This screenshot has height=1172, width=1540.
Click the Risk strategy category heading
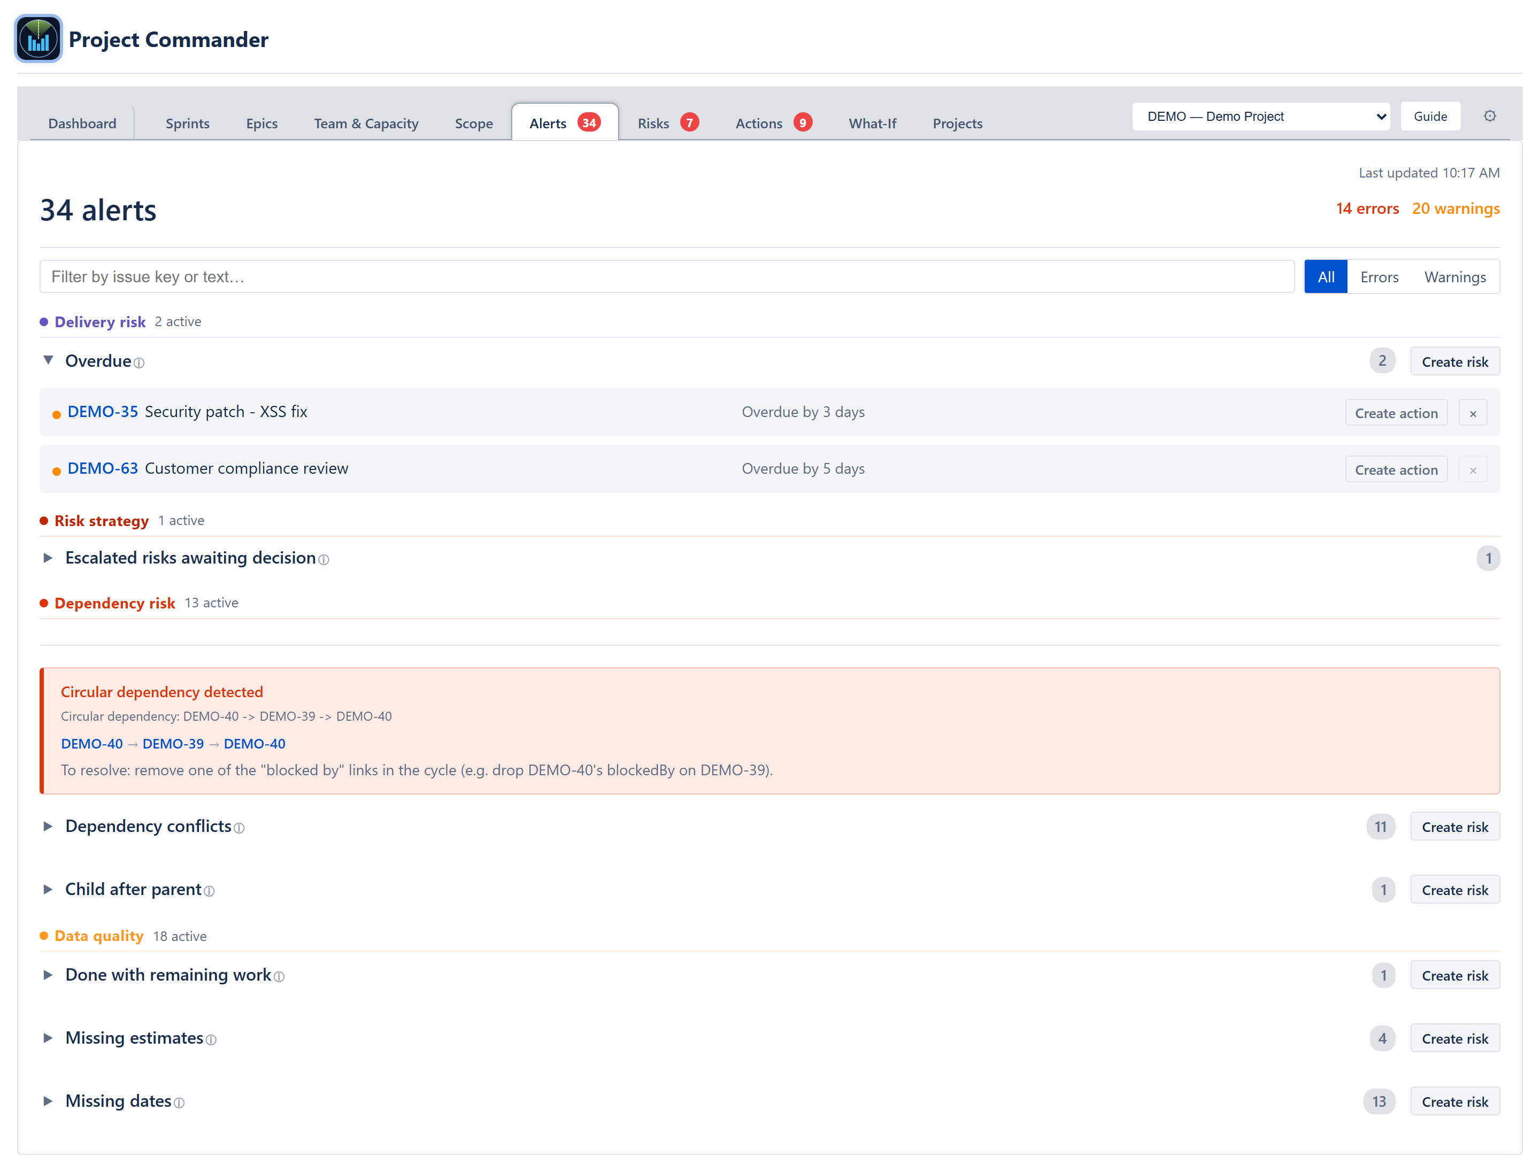click(101, 521)
